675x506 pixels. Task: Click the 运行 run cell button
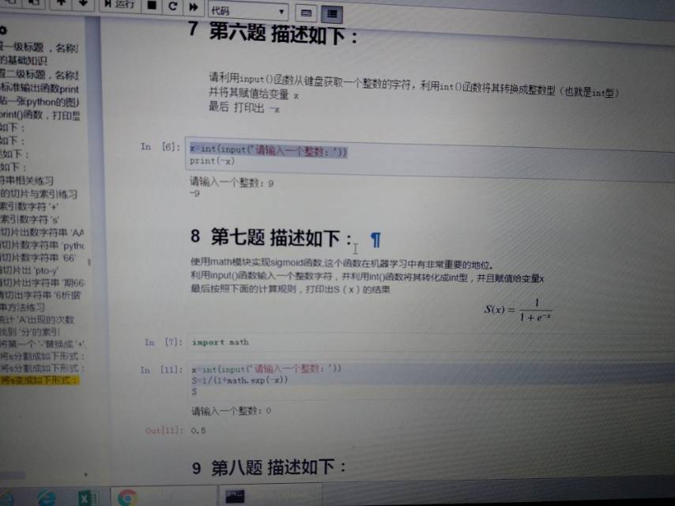click(x=120, y=4)
